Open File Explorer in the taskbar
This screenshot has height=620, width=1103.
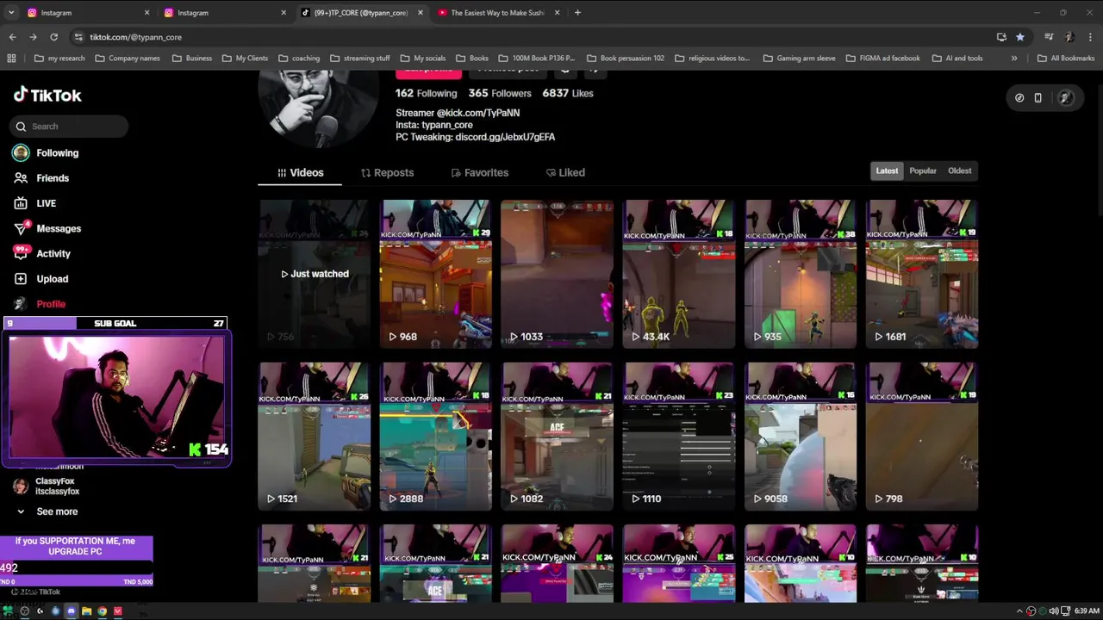click(x=86, y=611)
